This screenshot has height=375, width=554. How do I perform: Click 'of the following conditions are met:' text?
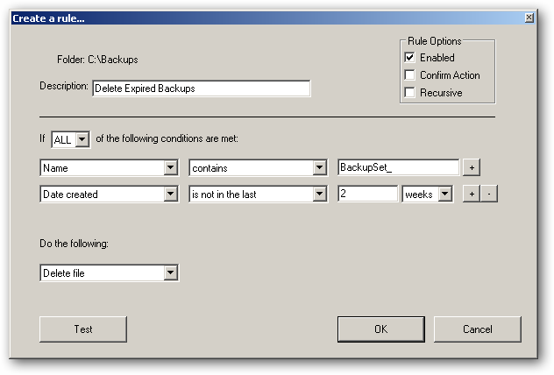167,138
